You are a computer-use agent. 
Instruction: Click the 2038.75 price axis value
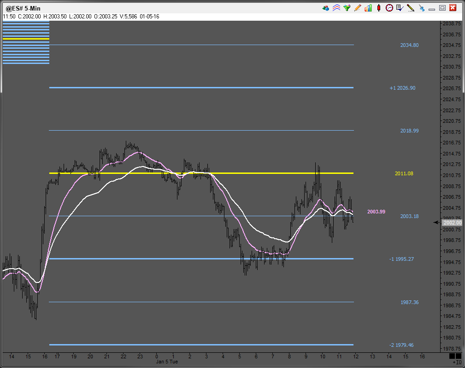pos(452,23)
